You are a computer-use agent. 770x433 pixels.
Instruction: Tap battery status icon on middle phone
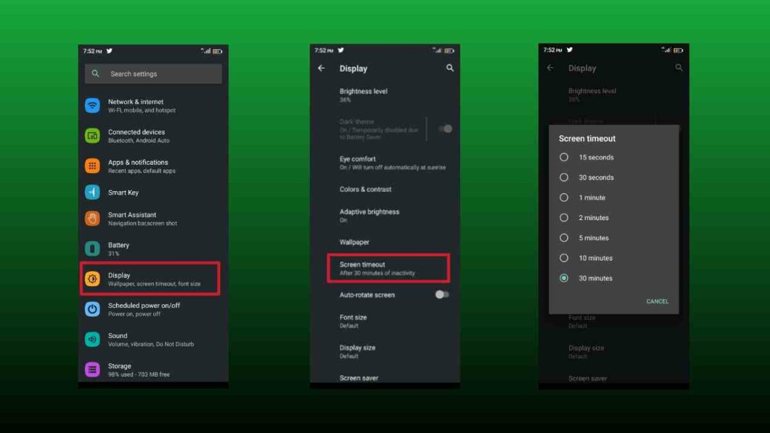pos(449,51)
